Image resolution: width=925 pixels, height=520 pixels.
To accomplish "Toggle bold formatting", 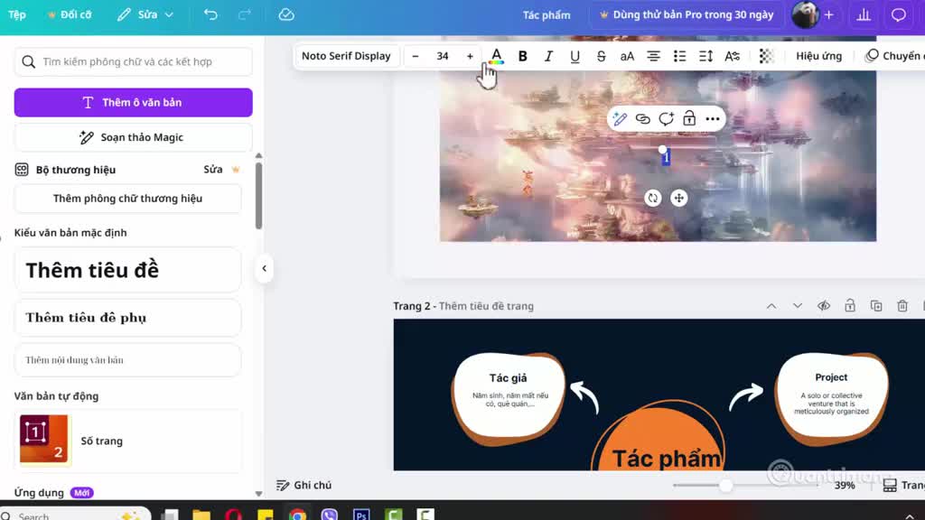I will coord(523,56).
